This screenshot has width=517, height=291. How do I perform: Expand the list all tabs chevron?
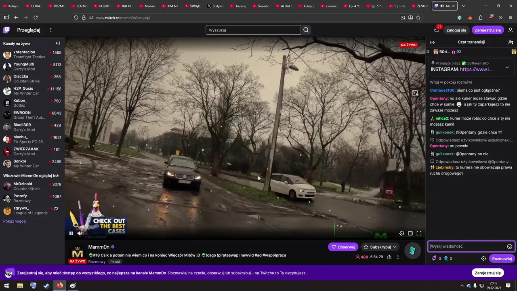[464, 6]
